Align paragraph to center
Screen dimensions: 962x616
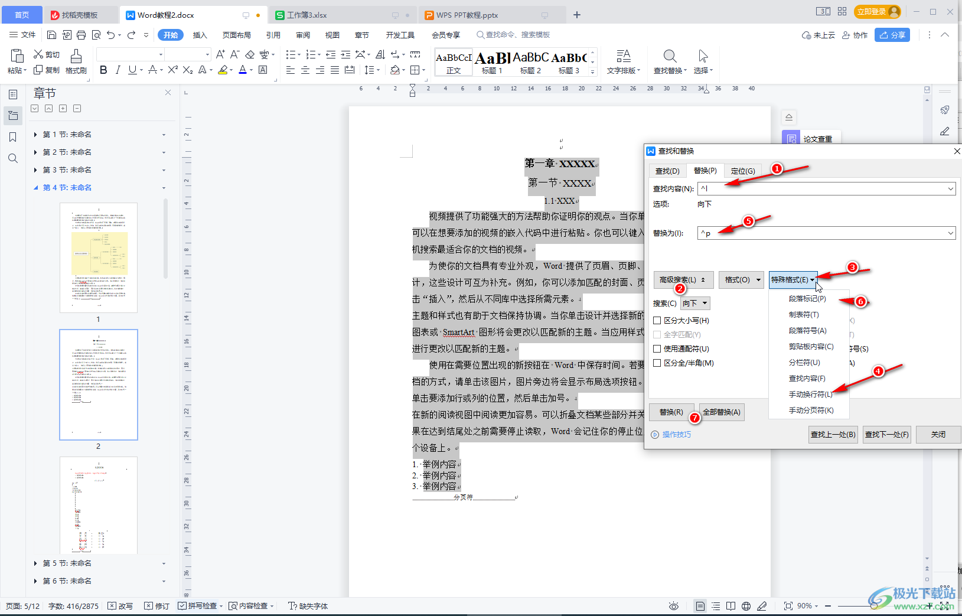pos(305,70)
